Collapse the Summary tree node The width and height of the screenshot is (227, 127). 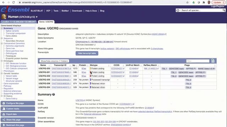(x=2, y=28)
